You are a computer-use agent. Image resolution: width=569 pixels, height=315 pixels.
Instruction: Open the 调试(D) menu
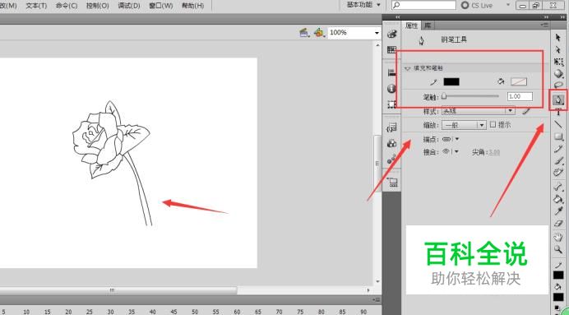129,6
